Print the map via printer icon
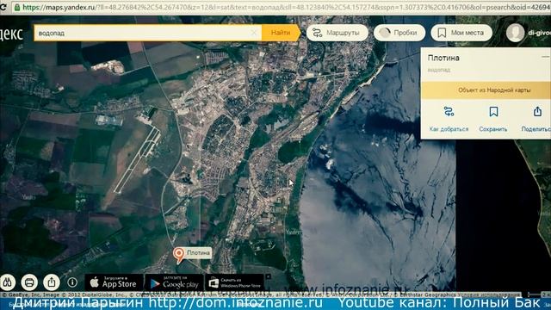551x310 pixels. pyautogui.click(x=29, y=282)
